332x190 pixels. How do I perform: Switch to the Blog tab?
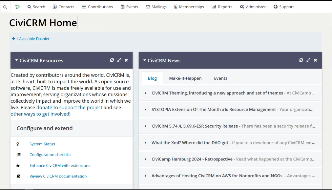(x=152, y=78)
